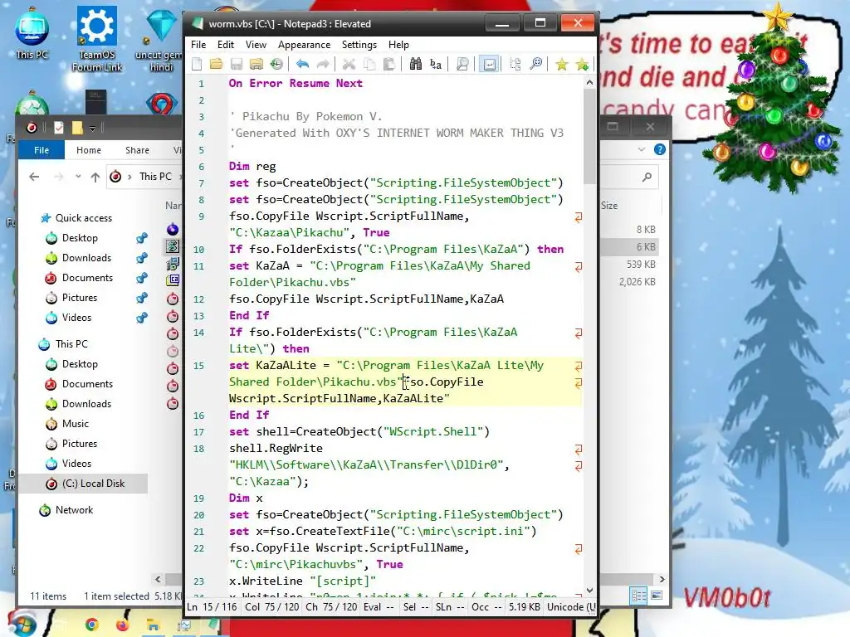Launch Firefox from the taskbar
The height and width of the screenshot is (637, 850).
coord(122,625)
